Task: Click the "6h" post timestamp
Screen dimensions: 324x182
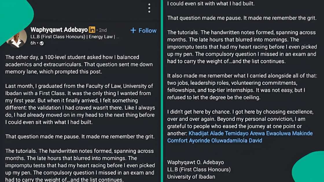Action: pos(32,43)
